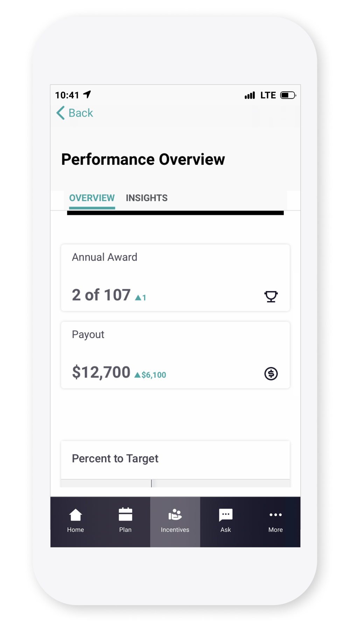Select the OVERVIEW tab
Viewport: 350px width, 622px height.
click(x=92, y=198)
